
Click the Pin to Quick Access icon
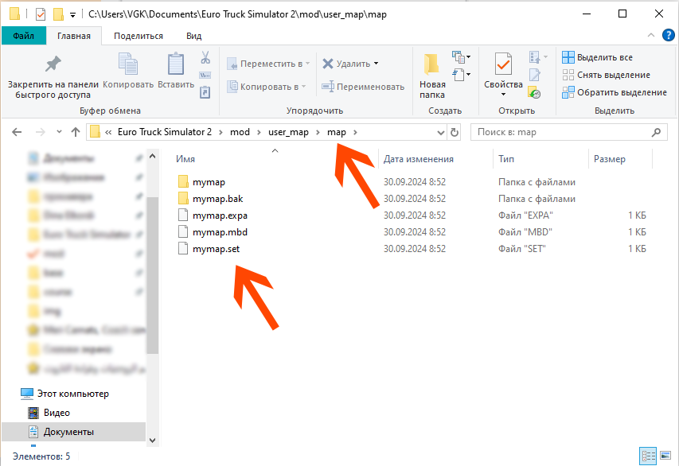point(53,65)
